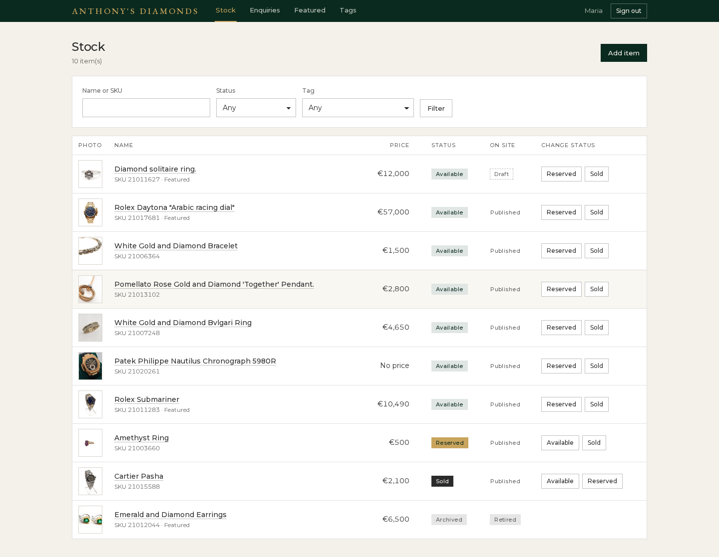Expand the Status filter dropdown
Viewport: 719px width, 557px height.
coord(256,108)
